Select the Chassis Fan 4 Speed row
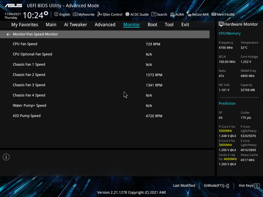 [105, 95]
